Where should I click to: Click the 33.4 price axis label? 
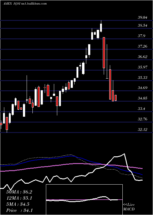(x=141, y=109)
